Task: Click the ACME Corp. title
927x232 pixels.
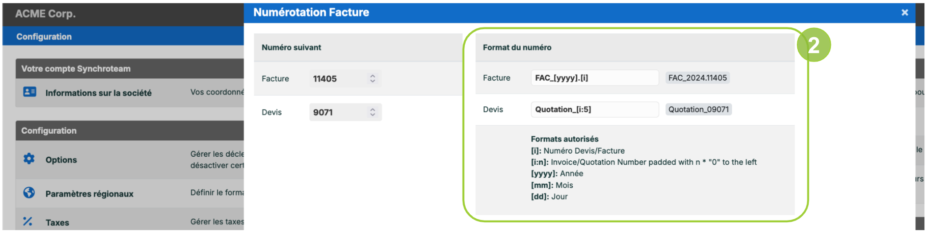Action: pyautogui.click(x=45, y=14)
